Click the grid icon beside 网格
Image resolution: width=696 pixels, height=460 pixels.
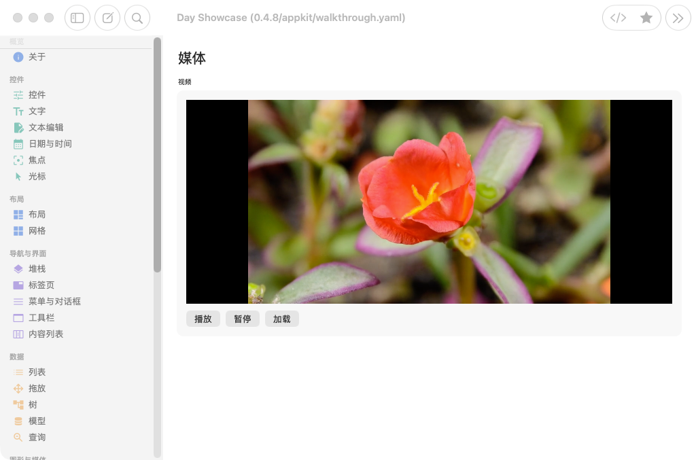pyautogui.click(x=18, y=231)
